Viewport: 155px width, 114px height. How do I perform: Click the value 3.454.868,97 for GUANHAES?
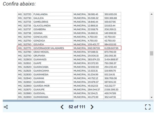[111, 59]
